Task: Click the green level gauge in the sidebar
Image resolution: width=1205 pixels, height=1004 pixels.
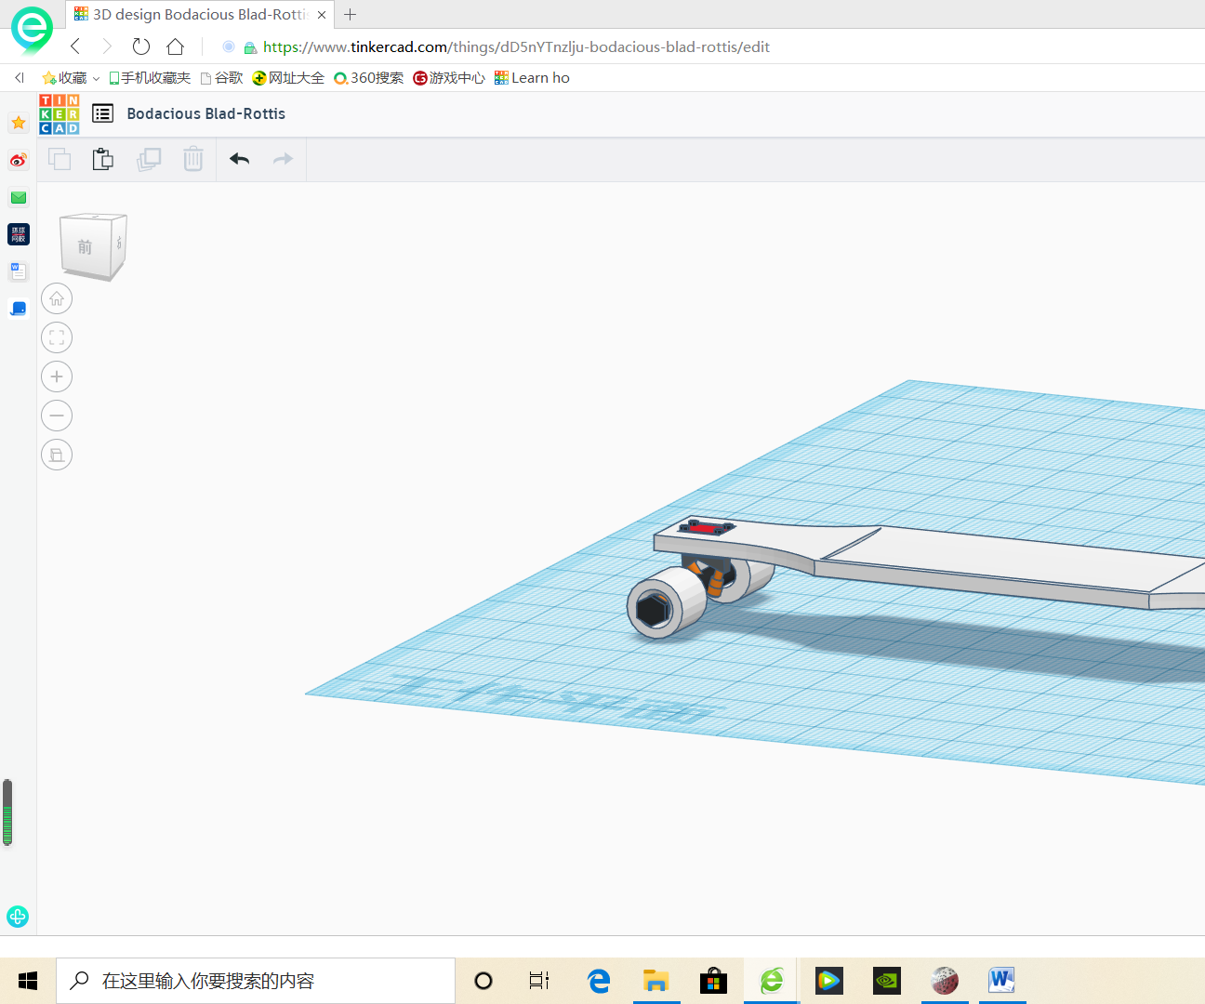Action: pos(7,812)
